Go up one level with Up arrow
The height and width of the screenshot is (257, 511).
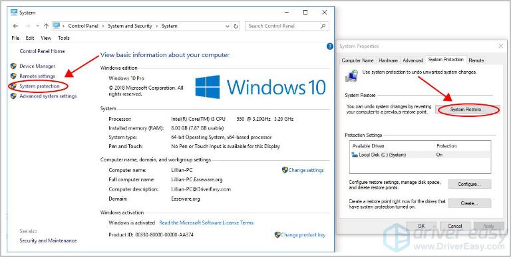point(46,26)
